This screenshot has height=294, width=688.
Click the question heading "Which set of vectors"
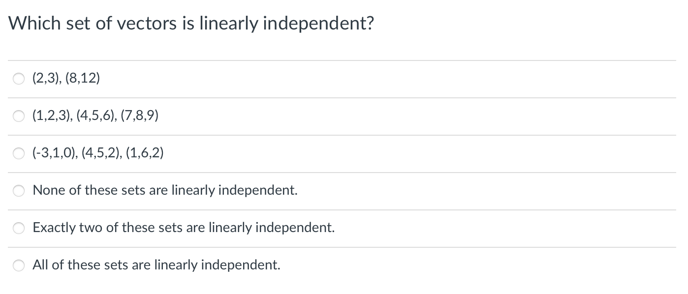(x=190, y=23)
